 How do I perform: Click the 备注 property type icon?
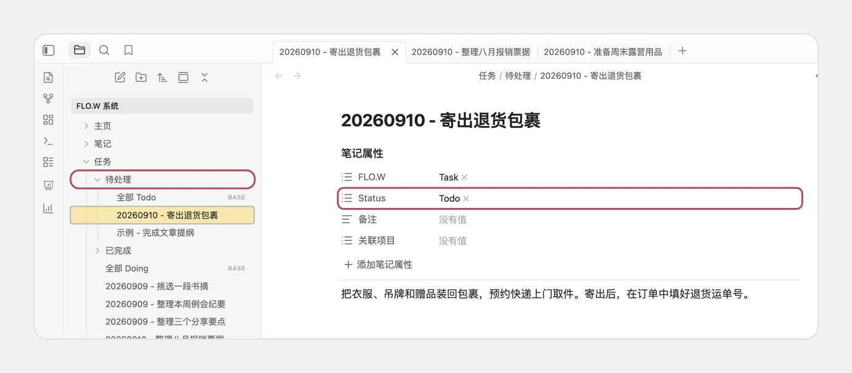(347, 219)
